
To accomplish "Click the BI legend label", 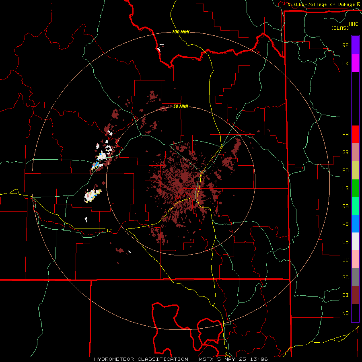I will tap(345, 295).
